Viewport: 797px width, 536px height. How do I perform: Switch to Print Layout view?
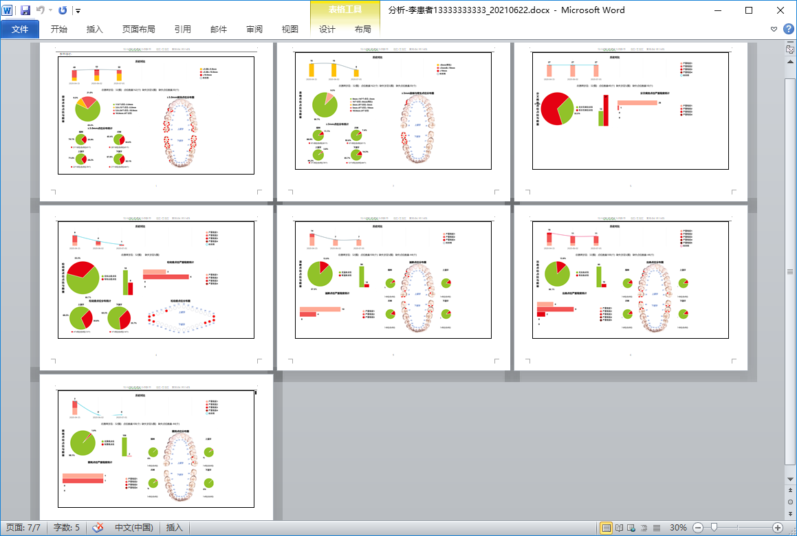point(607,528)
